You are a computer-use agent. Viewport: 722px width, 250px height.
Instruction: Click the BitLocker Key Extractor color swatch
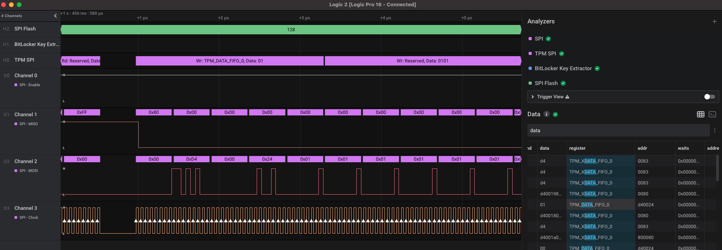coord(530,68)
